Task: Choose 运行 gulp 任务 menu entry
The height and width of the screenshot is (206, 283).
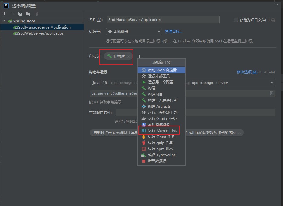Action: [x=161, y=143]
